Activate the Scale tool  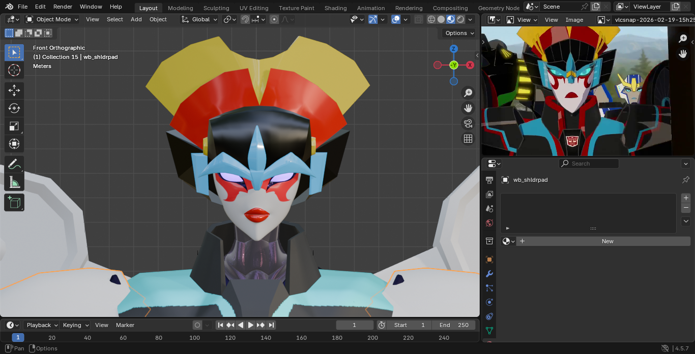pos(14,126)
